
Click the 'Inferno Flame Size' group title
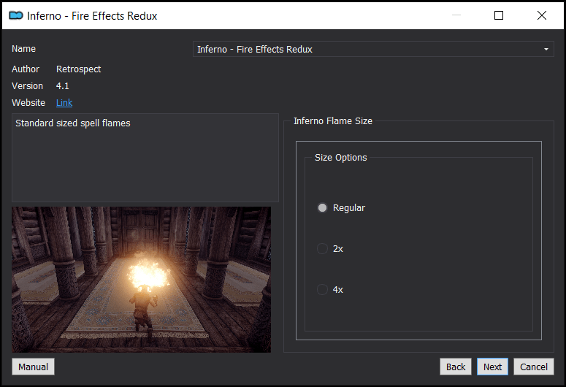pos(333,121)
